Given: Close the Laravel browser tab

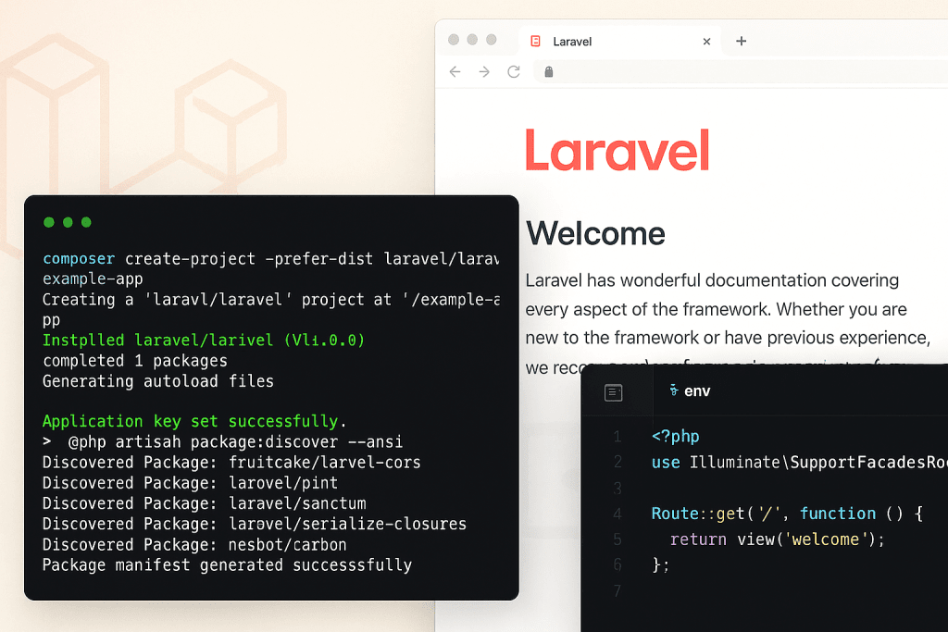Looking at the screenshot, I should point(706,42).
